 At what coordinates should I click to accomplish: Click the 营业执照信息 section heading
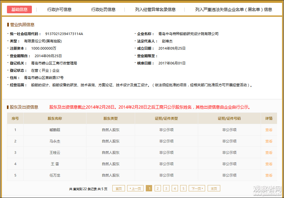click(x=22, y=25)
